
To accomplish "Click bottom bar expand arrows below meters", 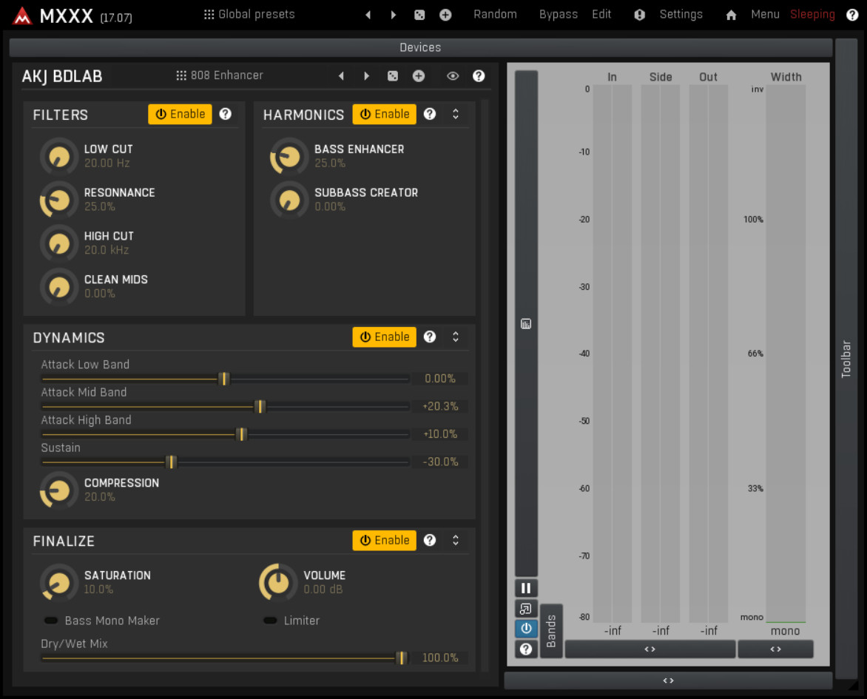I will tap(669, 681).
